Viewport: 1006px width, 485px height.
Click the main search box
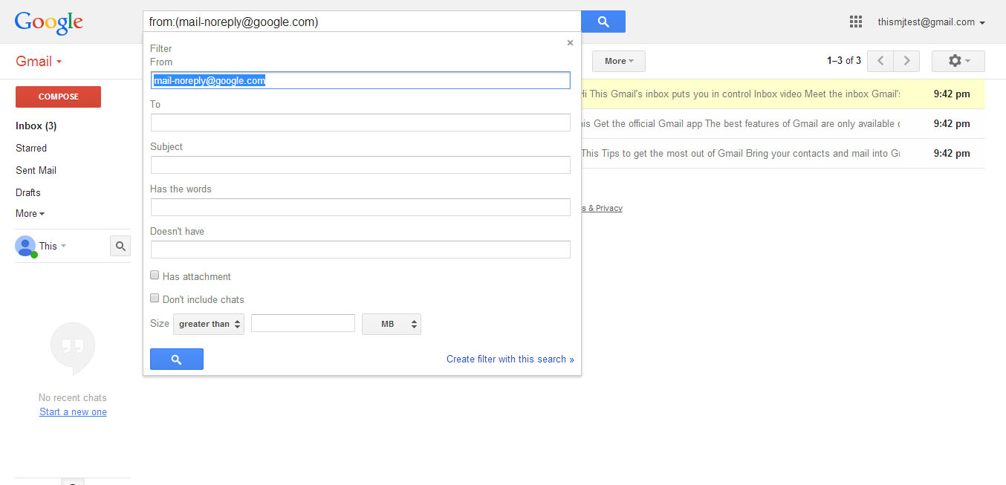point(362,22)
